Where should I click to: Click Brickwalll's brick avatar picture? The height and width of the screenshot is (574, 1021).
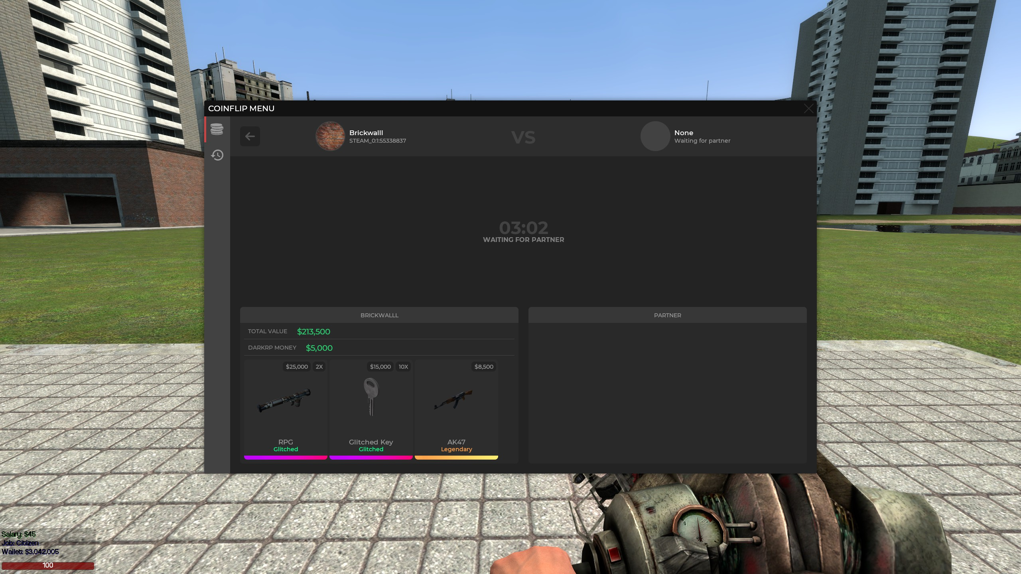tap(330, 136)
